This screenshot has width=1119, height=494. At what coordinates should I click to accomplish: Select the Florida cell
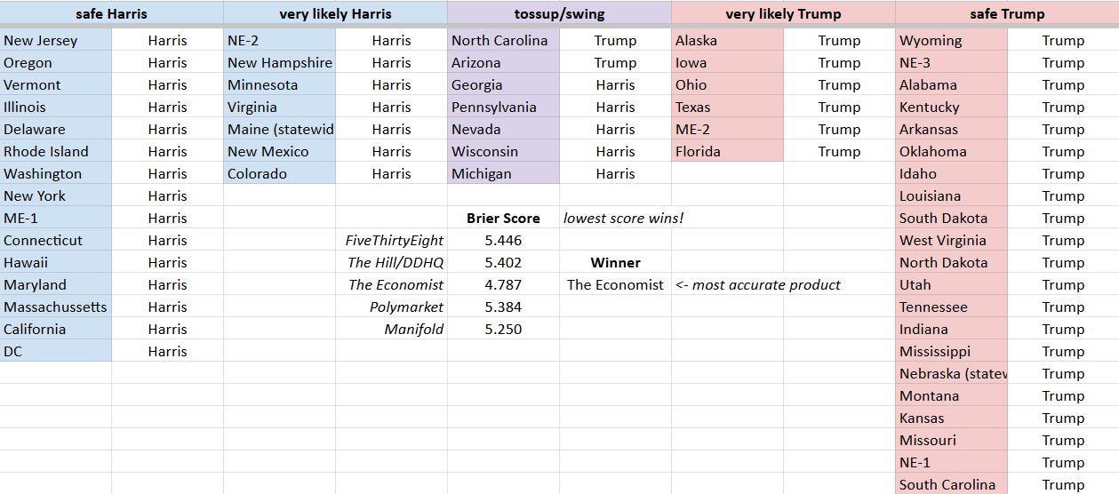click(x=728, y=151)
